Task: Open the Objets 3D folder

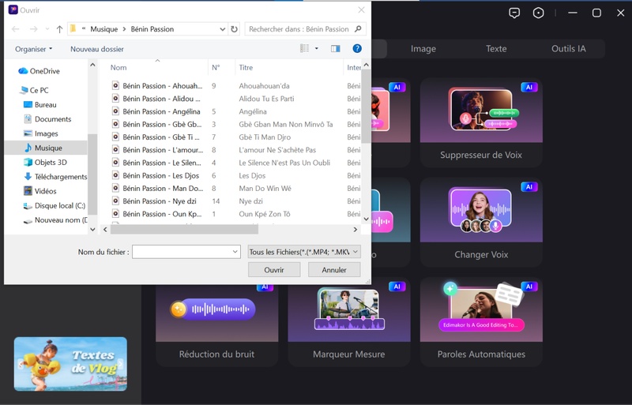Action: pyautogui.click(x=45, y=163)
